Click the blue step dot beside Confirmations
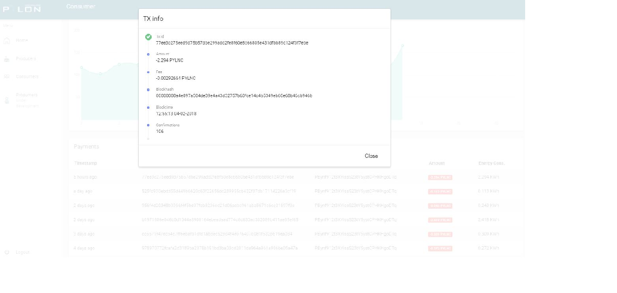The width and height of the screenshot is (617, 293). 148,125
